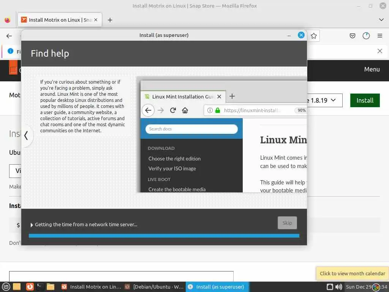
Task: Open the Firefox View icon at top left
Action: coord(8,20)
